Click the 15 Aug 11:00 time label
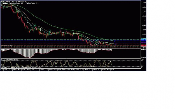The image size is (175, 109). point(93,70)
